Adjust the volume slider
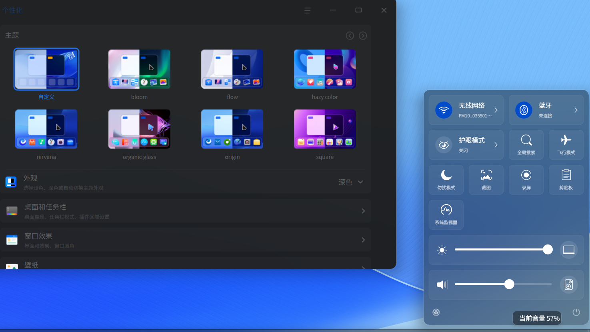 [x=509, y=284]
